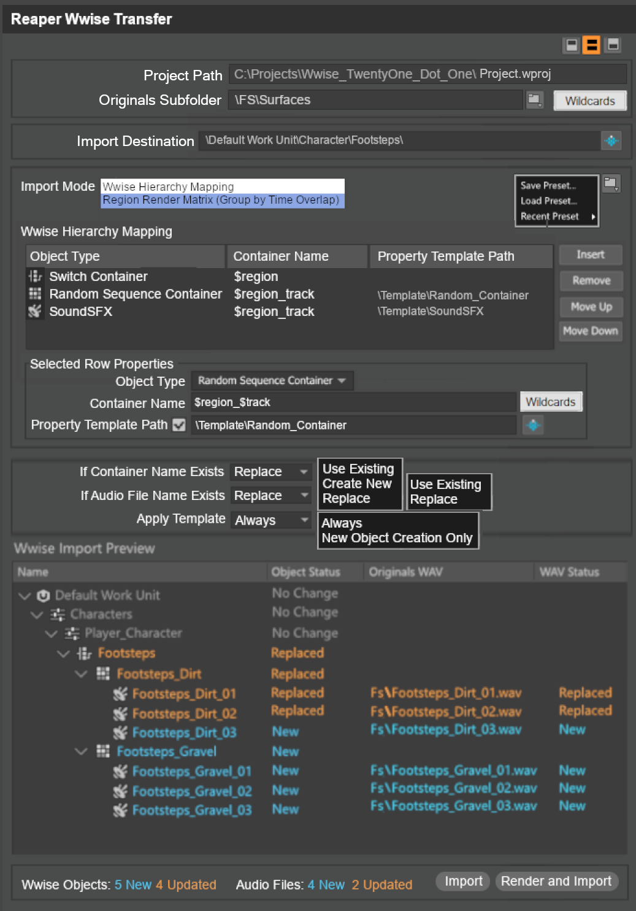
Task: Collapse the Footsteps_Dirt tree node
Action: 81,674
